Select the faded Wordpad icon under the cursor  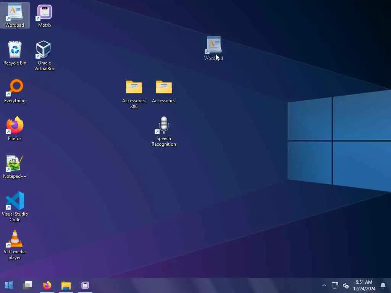(x=213, y=48)
